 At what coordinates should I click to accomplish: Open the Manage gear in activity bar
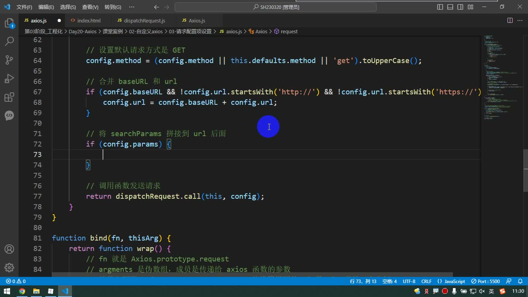[9, 268]
